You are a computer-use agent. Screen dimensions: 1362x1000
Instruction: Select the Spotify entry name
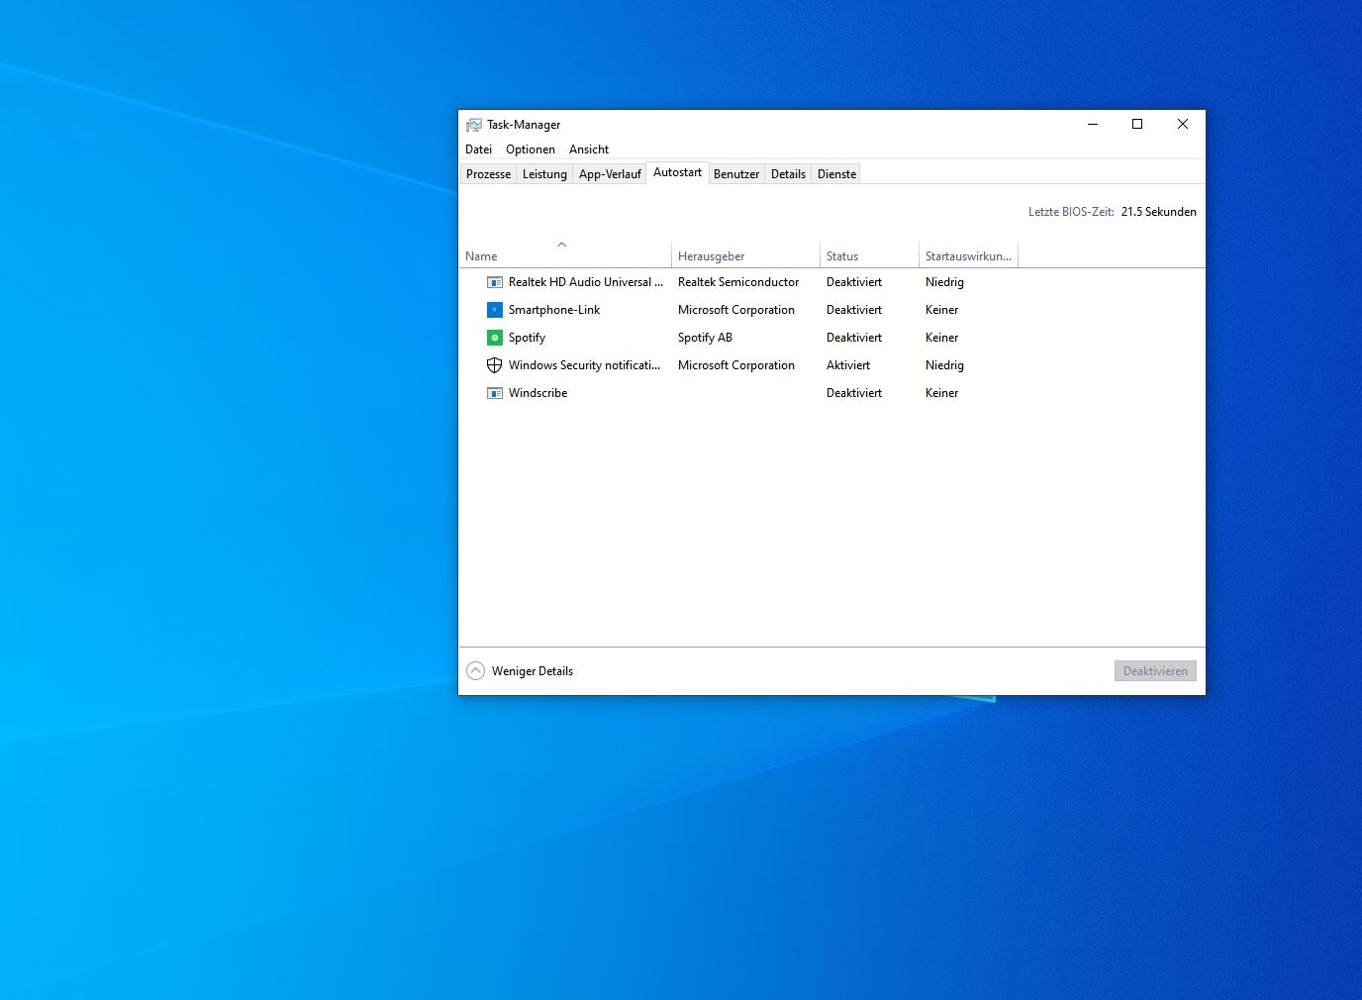tap(527, 338)
